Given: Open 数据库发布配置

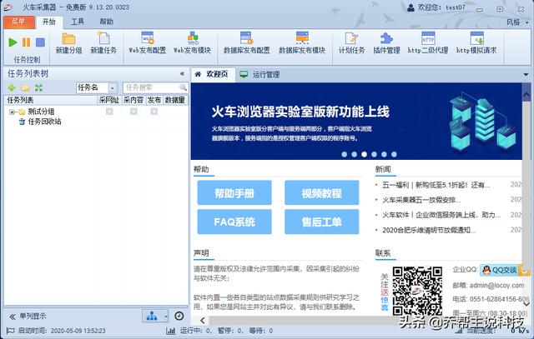Looking at the screenshot, I should point(247,42).
